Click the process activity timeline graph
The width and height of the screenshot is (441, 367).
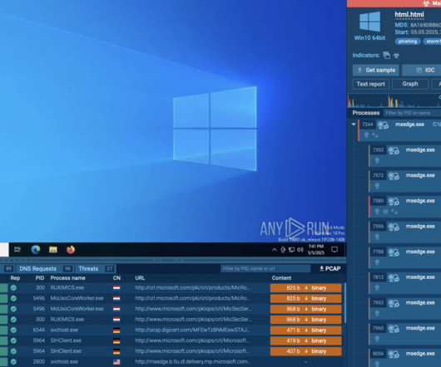[394, 101]
